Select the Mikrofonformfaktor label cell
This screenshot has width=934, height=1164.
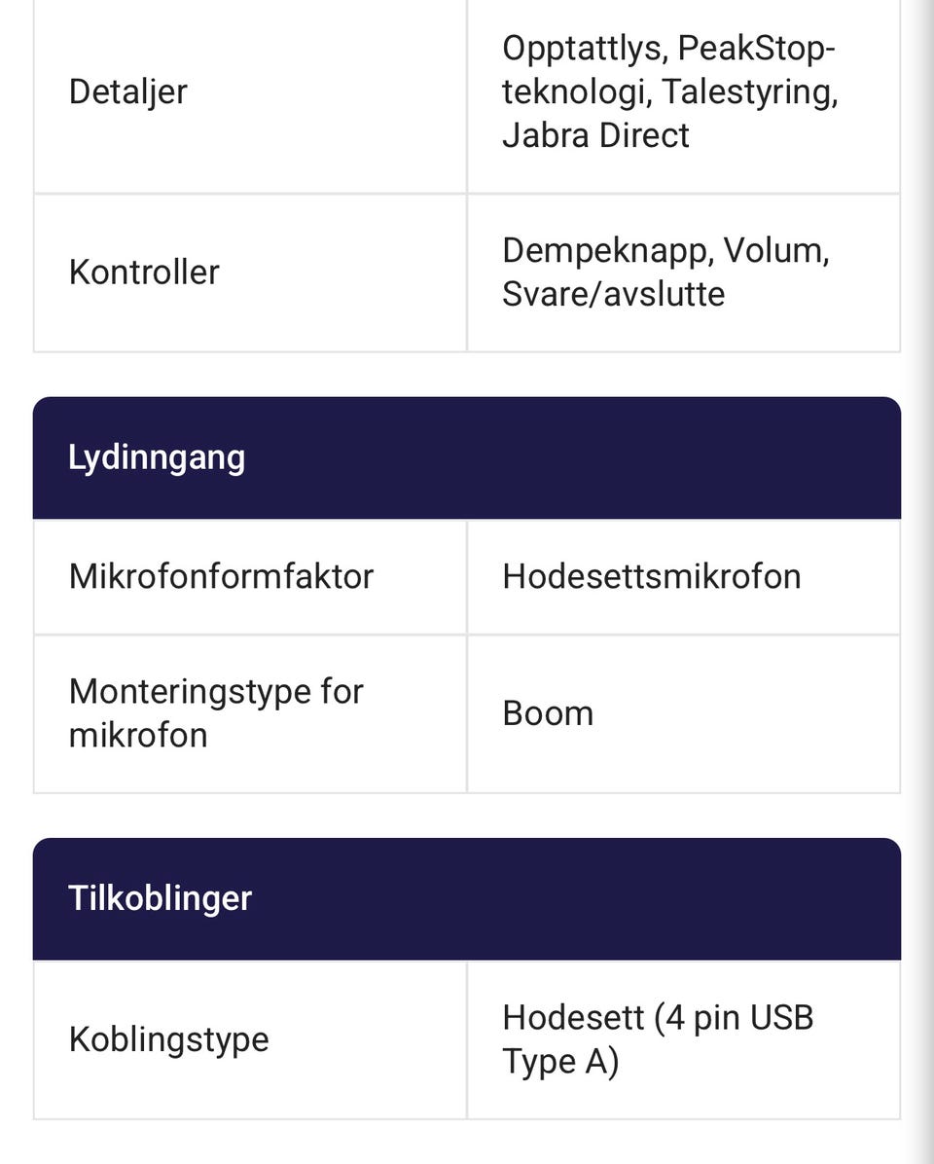click(250, 577)
